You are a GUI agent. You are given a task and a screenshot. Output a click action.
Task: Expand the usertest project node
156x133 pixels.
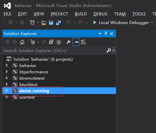point(7,97)
